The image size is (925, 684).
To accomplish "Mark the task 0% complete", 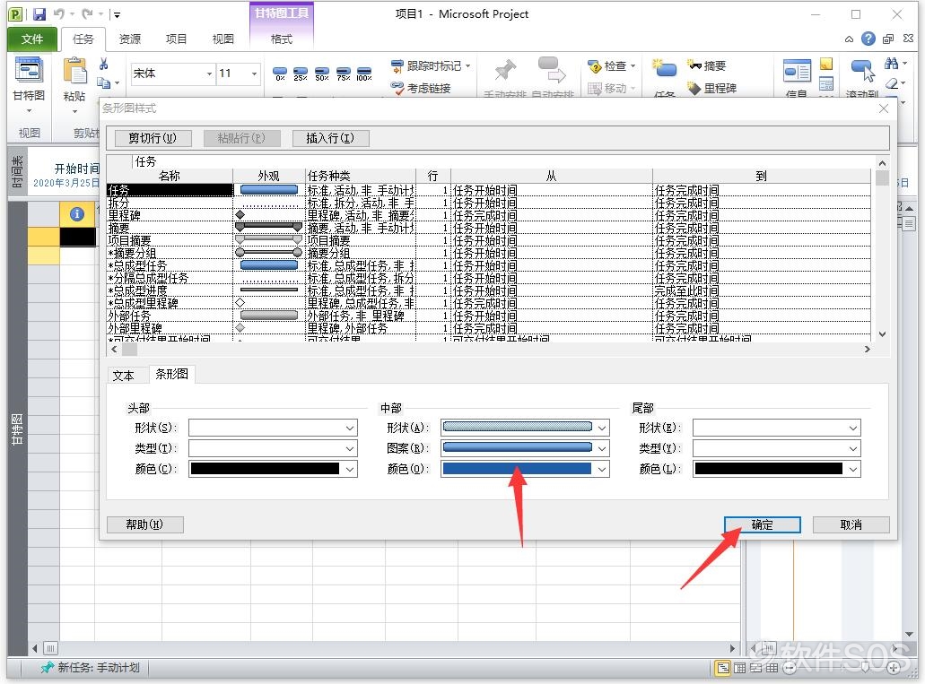I will (x=280, y=74).
